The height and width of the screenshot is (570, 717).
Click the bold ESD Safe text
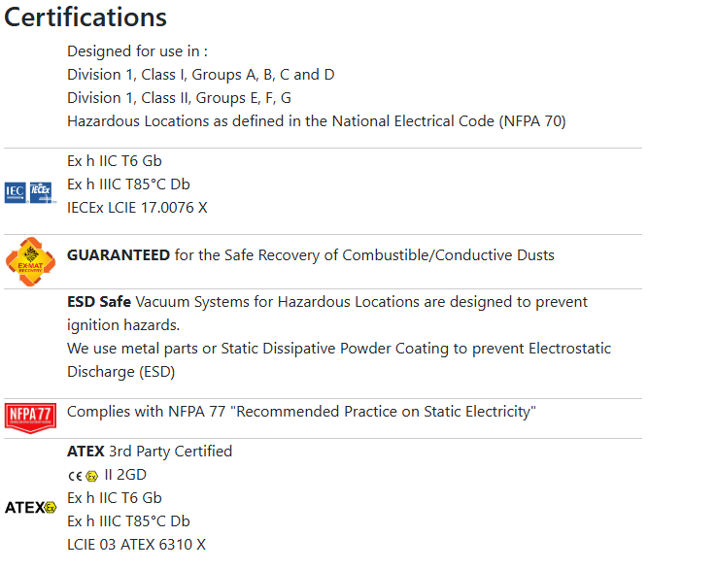99,302
